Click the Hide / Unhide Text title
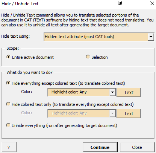156x153 pixels. point(20,4)
